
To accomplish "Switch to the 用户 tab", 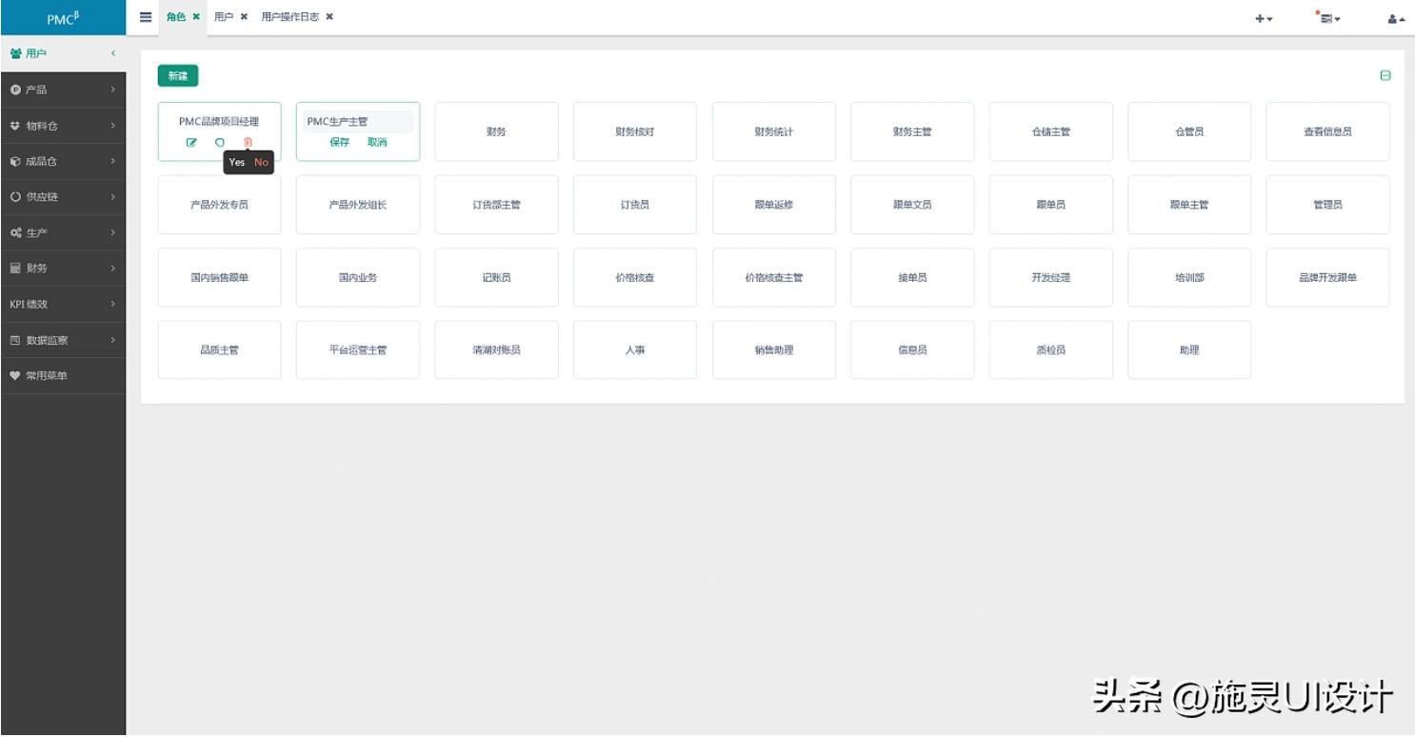I will coord(223,17).
